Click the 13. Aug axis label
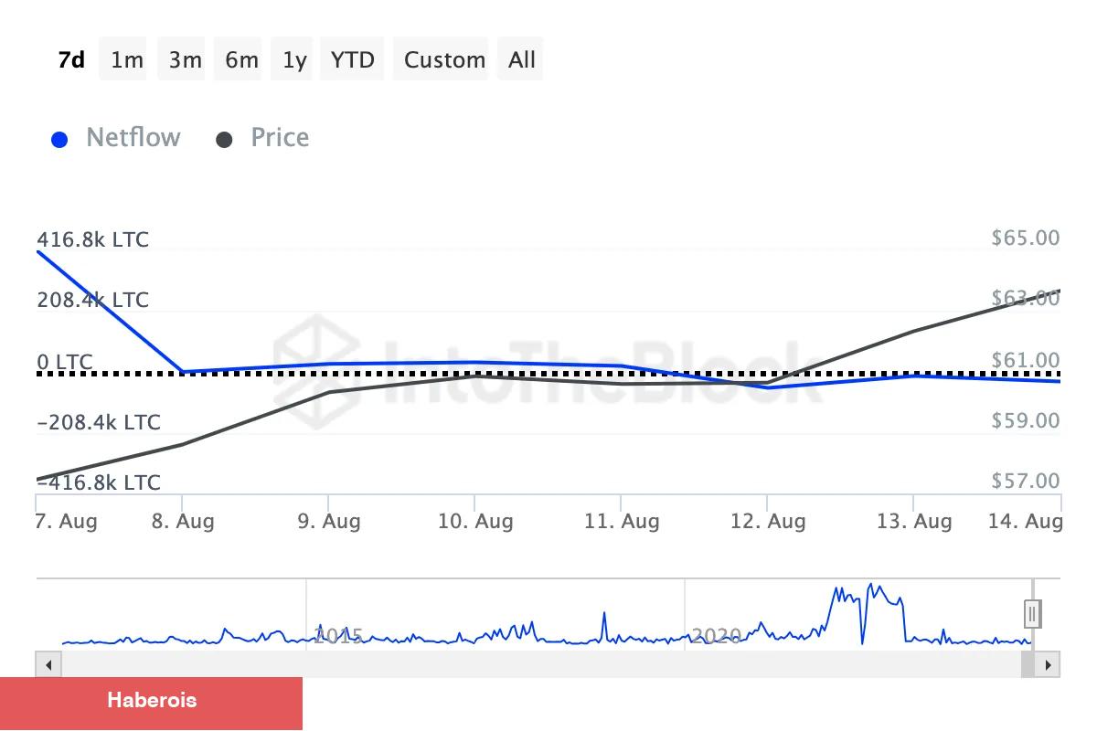This screenshot has width=1097, height=731. point(914,522)
